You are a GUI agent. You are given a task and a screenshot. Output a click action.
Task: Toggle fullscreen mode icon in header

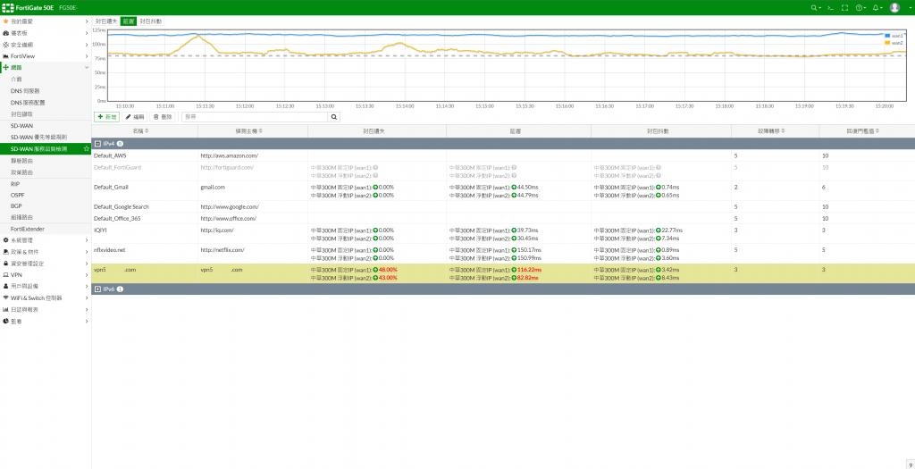point(844,7)
